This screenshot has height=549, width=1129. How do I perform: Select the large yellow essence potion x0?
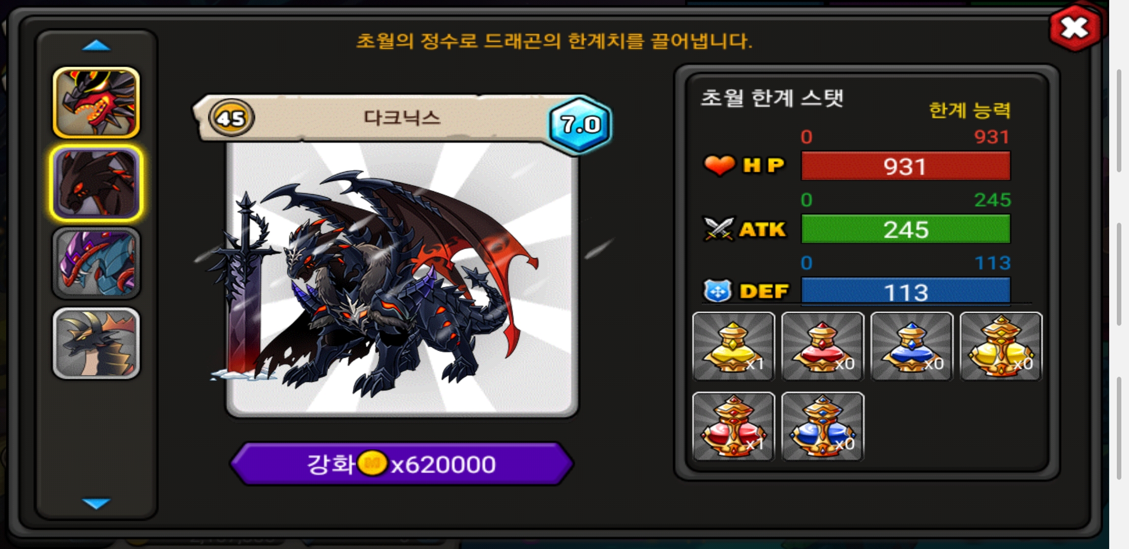(1001, 346)
